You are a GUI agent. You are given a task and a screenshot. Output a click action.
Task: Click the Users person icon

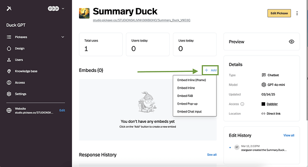point(9,60)
